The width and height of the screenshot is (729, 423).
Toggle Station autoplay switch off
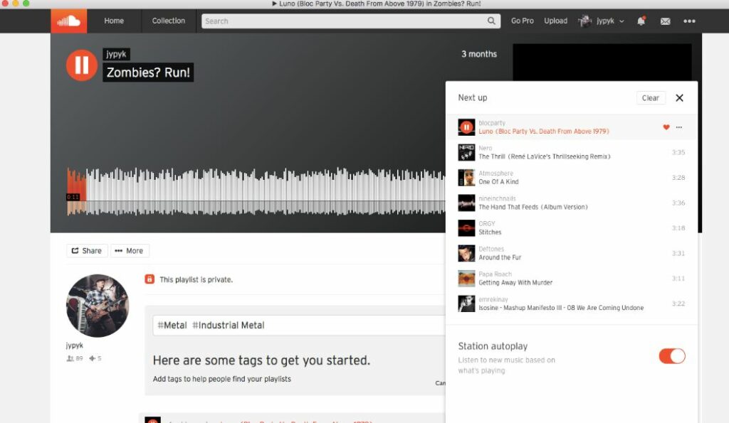672,356
